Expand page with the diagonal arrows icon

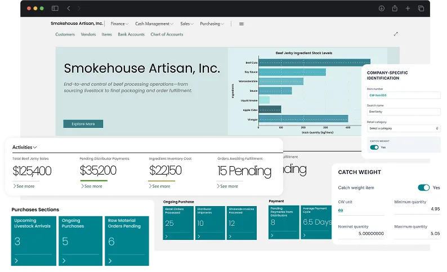(396, 34)
